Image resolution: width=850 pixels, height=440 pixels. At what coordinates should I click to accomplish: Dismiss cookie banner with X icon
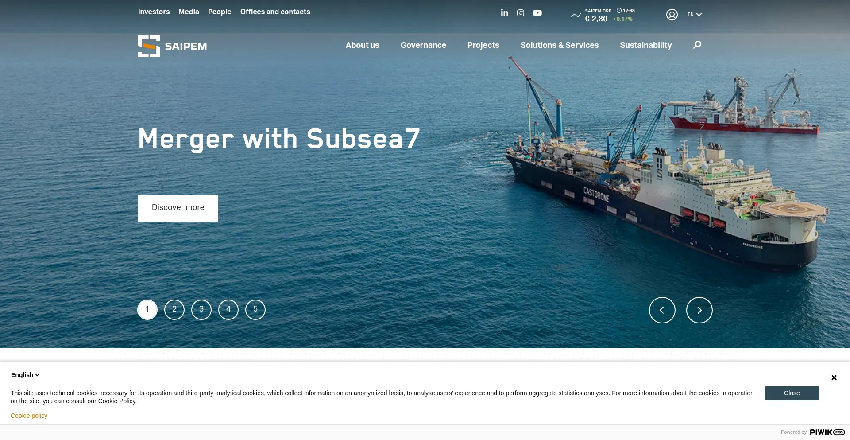click(834, 378)
